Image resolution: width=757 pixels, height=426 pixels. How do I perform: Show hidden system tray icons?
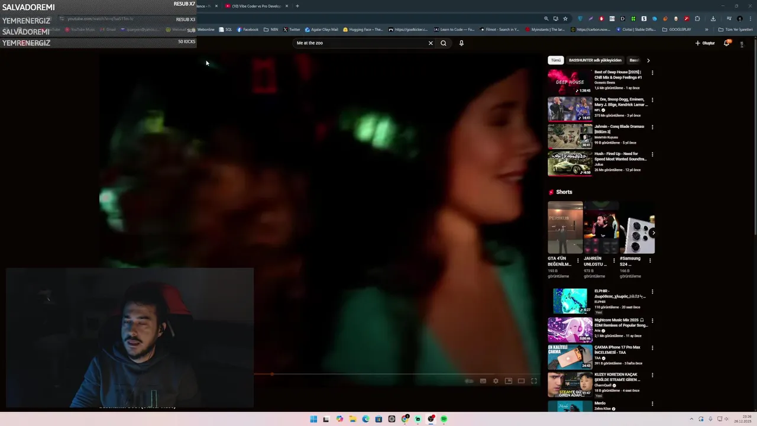(x=691, y=419)
